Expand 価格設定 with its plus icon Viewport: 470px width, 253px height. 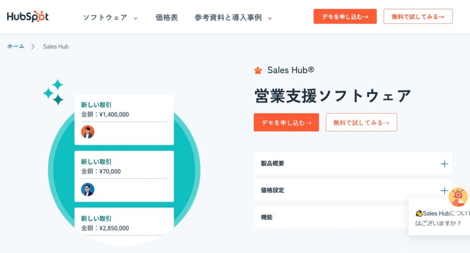click(x=444, y=190)
